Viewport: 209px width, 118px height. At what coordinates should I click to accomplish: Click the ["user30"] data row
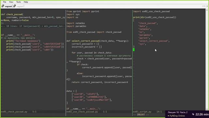click(x=92, y=100)
